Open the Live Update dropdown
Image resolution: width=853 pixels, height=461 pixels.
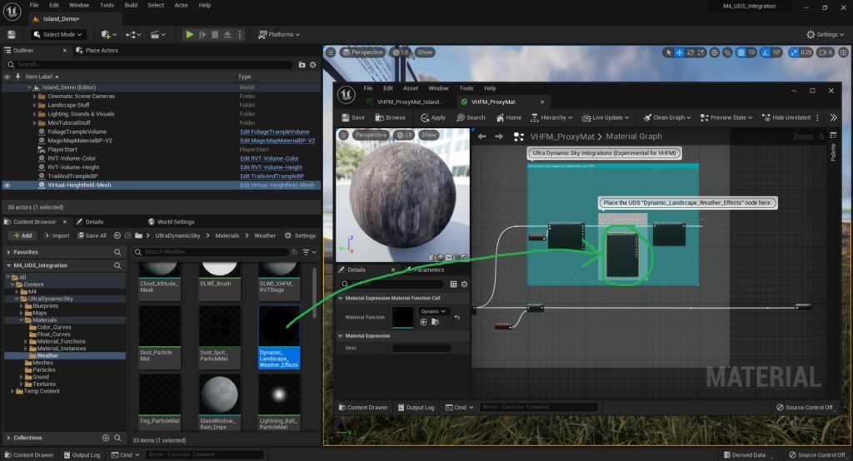(x=605, y=117)
